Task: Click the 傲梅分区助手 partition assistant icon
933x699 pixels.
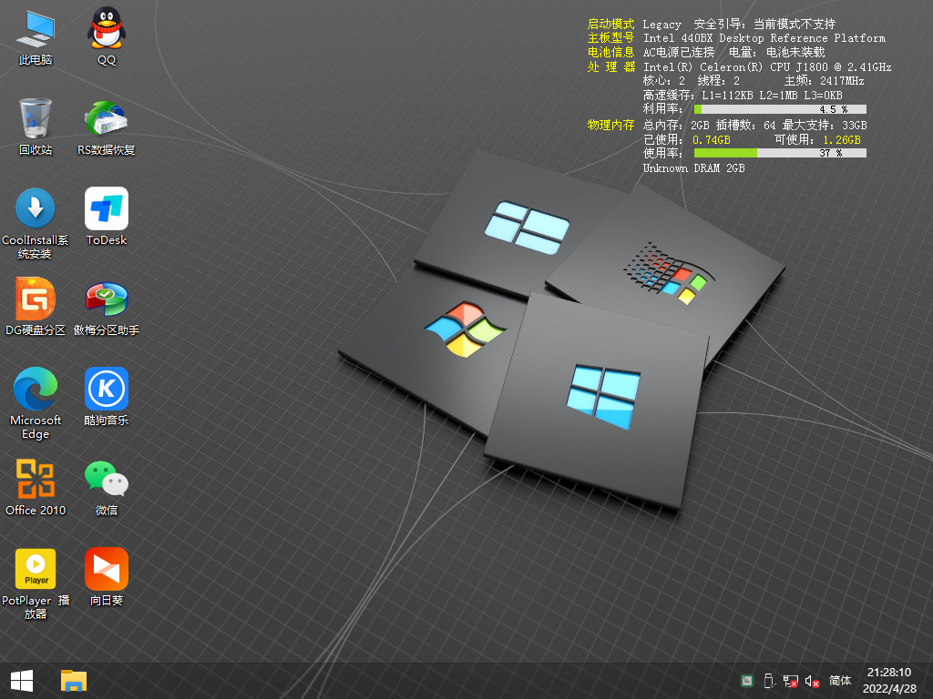Action: 106,307
